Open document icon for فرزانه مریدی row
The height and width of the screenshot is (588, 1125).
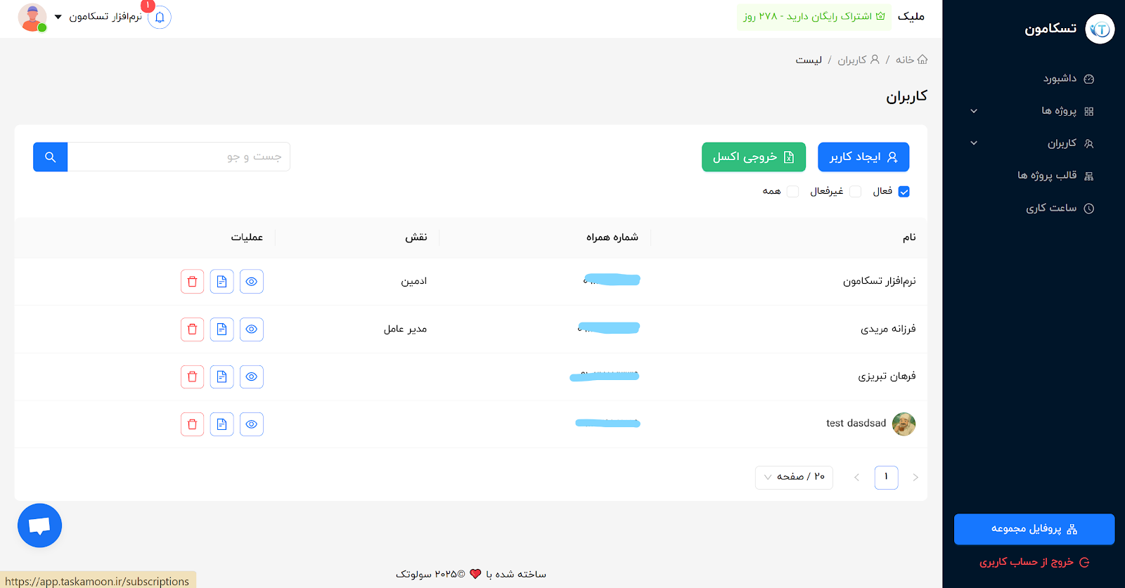(x=221, y=329)
